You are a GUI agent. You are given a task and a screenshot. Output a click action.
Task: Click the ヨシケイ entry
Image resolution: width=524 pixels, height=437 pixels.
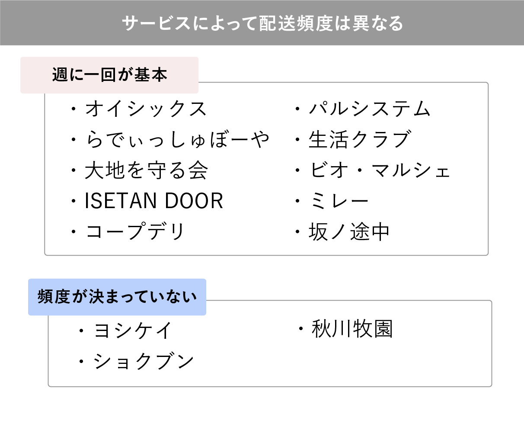click(133, 331)
